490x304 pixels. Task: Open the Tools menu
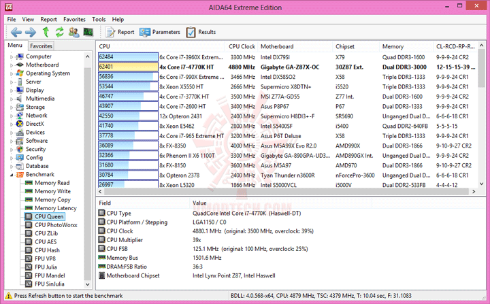pyautogui.click(x=99, y=19)
